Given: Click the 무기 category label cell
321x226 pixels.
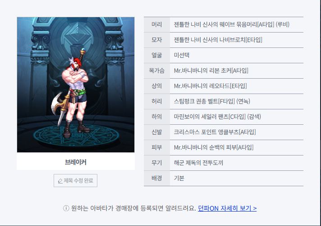Looking at the screenshot, I should tap(157, 163).
